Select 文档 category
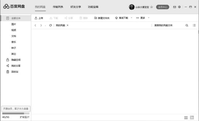Screen dimensions: 199x121 [x=14, y=36]
